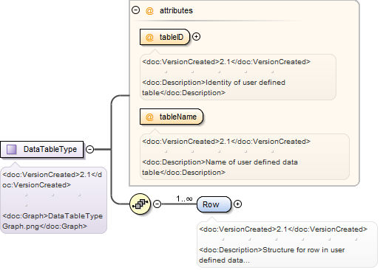
Task: Click the DataTableTypeGraph.png doc:Graph annotation
Action: click(52, 221)
